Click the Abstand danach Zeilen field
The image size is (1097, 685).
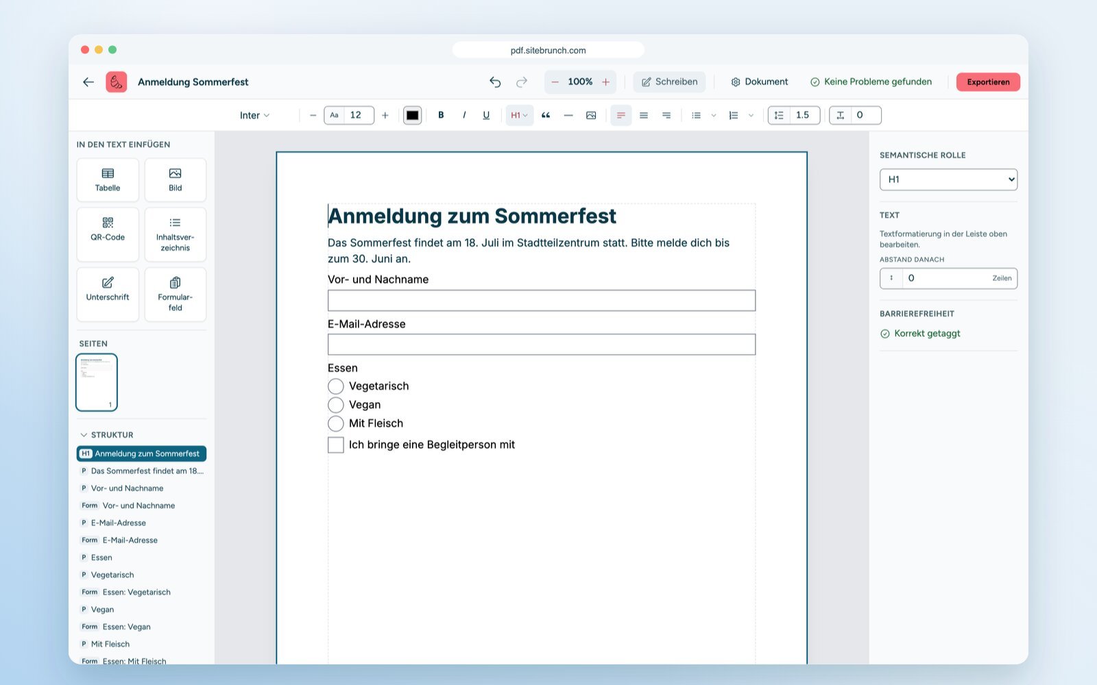948,278
